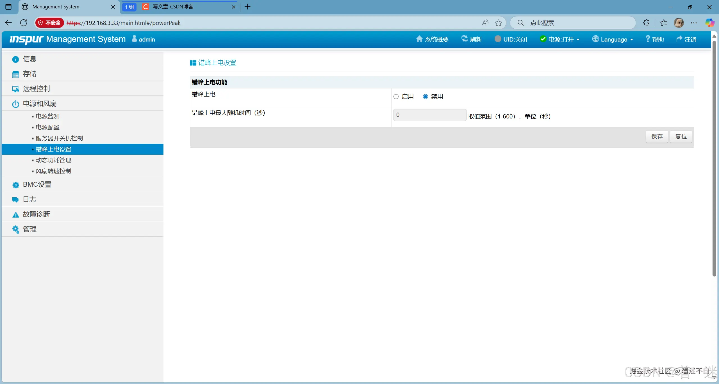
Task: Expand the 电源:打开 power dropdown
Action: [560, 39]
